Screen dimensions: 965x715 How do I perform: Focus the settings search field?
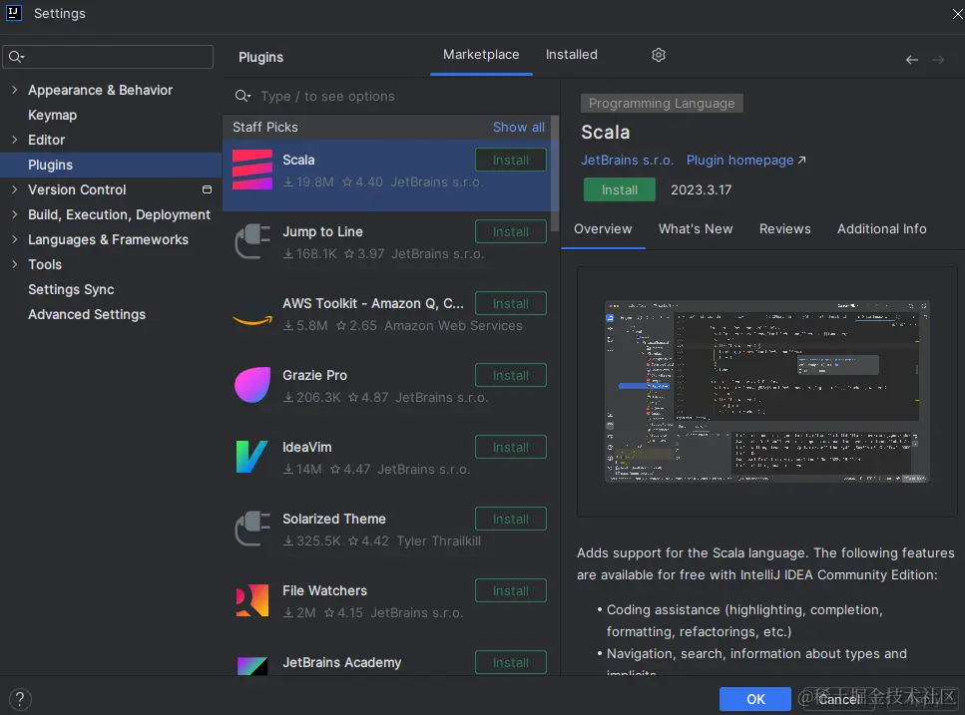point(108,57)
